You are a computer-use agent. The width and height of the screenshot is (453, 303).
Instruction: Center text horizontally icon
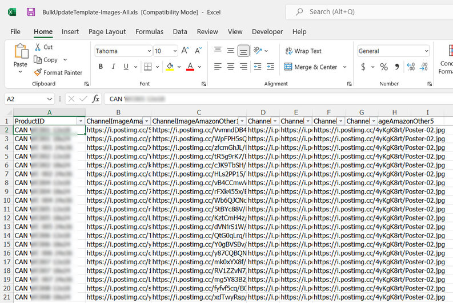tap(231, 67)
